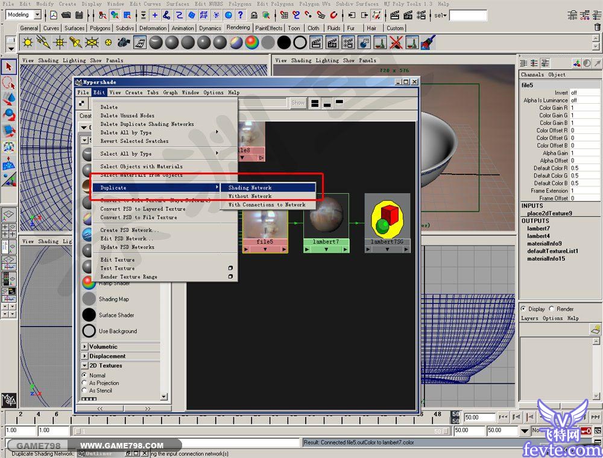
Task: Open the Dynamics shelf tab
Action: coord(210,28)
